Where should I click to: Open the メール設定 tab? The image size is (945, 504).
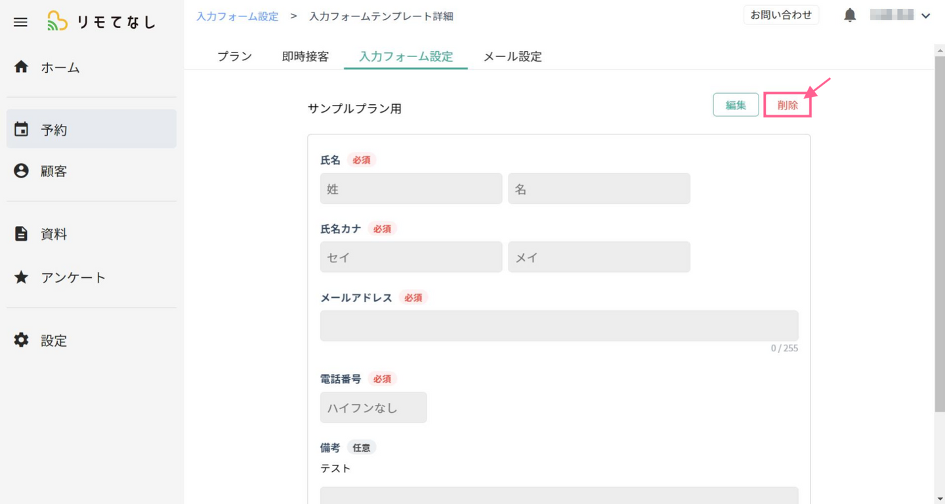point(513,56)
